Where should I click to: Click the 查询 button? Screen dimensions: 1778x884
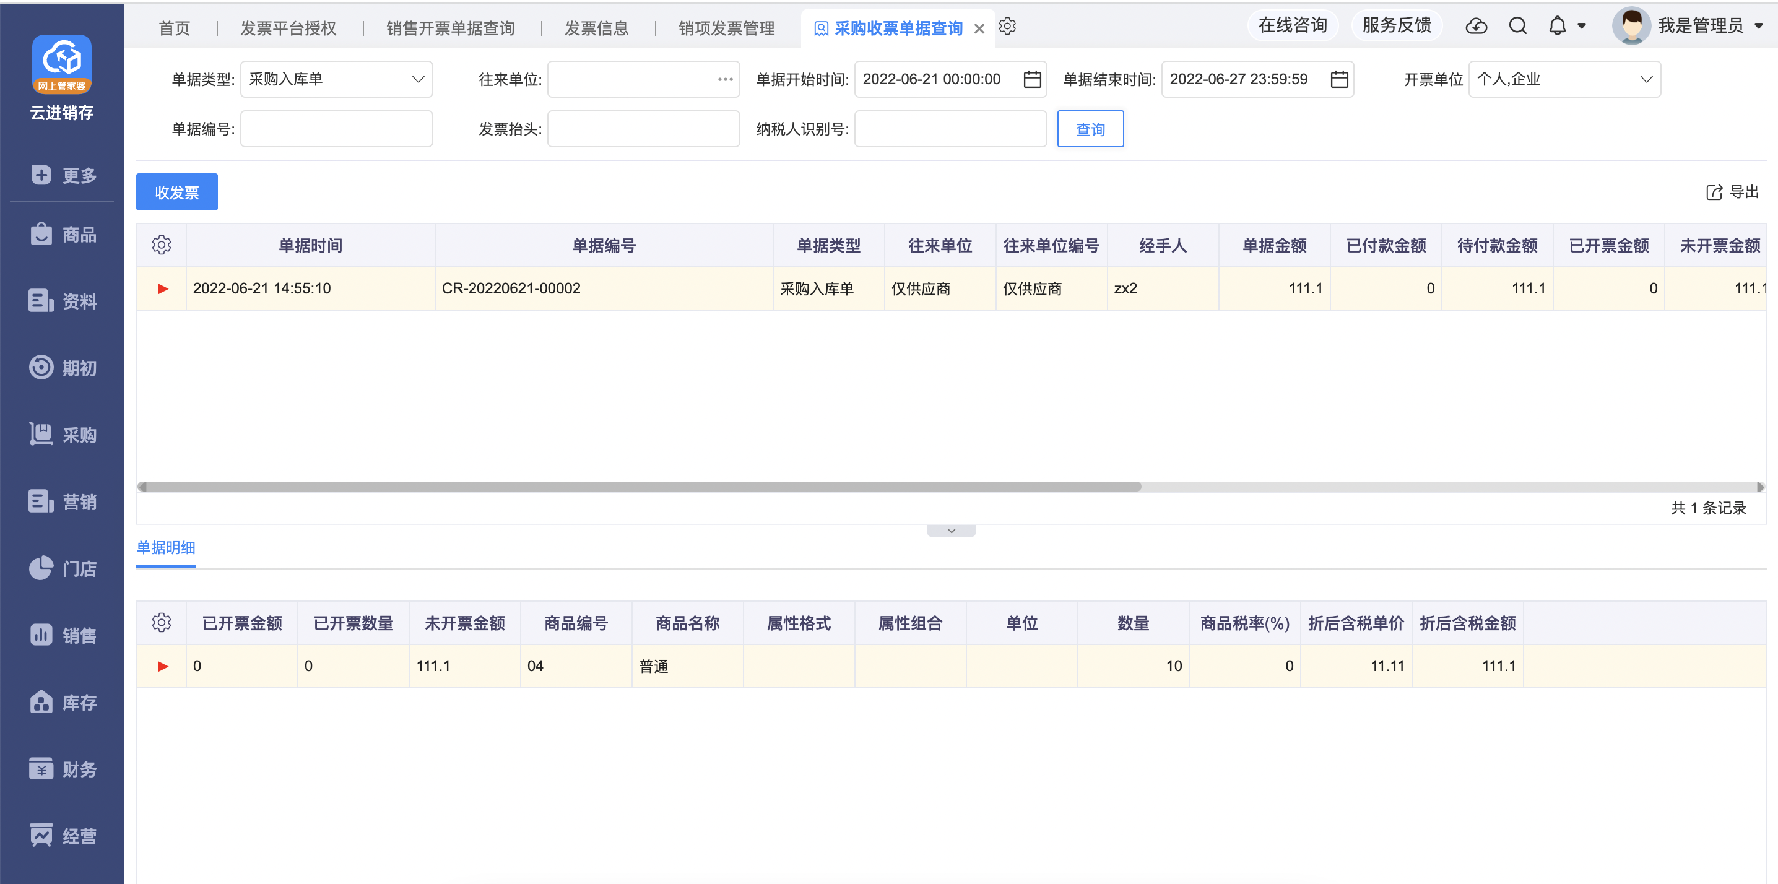click(1090, 129)
